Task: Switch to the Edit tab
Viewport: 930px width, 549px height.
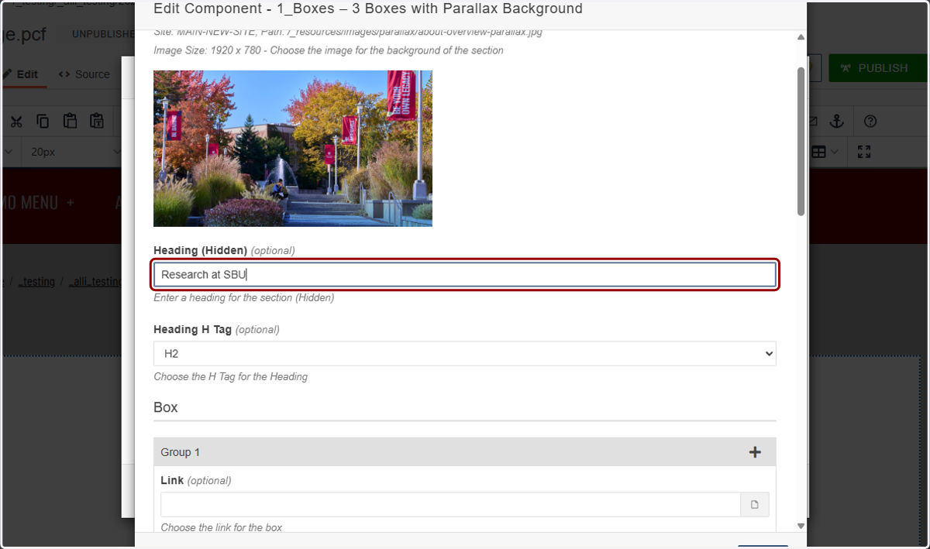Action: pyautogui.click(x=22, y=74)
